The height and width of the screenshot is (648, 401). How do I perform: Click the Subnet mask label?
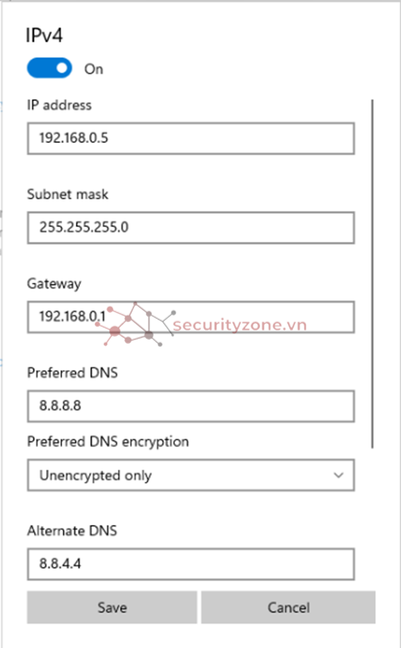pyautogui.click(x=68, y=195)
